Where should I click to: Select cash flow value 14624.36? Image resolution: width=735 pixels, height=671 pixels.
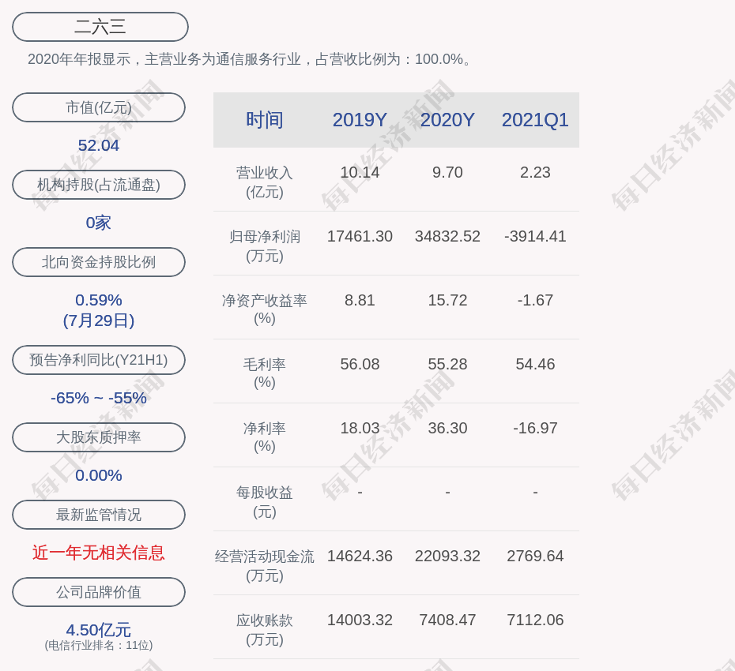360,556
